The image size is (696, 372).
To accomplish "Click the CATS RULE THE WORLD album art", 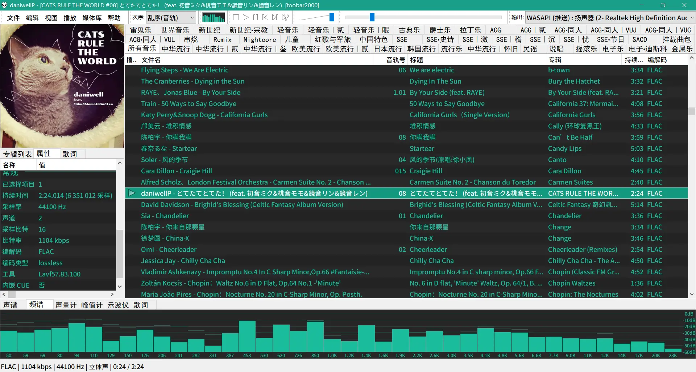I will click(x=62, y=86).
